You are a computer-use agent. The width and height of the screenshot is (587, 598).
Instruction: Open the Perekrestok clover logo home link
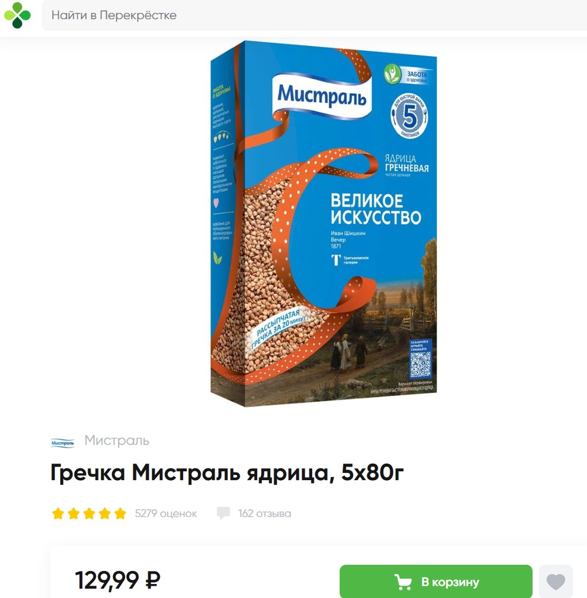tap(17, 15)
